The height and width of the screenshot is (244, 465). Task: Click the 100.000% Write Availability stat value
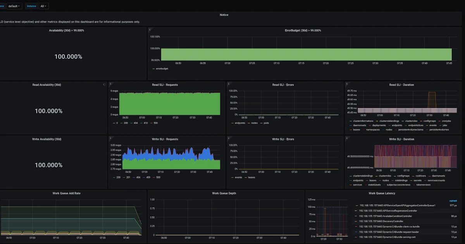49,165
